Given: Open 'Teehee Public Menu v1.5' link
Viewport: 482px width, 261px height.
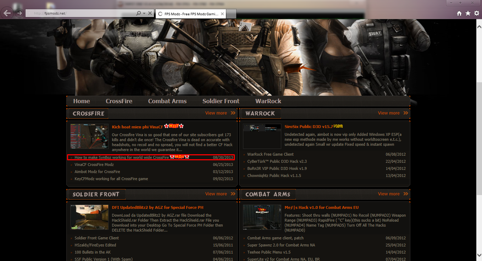Looking at the screenshot, I should click(269, 252).
